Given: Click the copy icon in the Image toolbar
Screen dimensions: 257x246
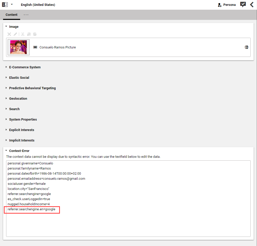Looking at the screenshot, I should click(29, 34).
